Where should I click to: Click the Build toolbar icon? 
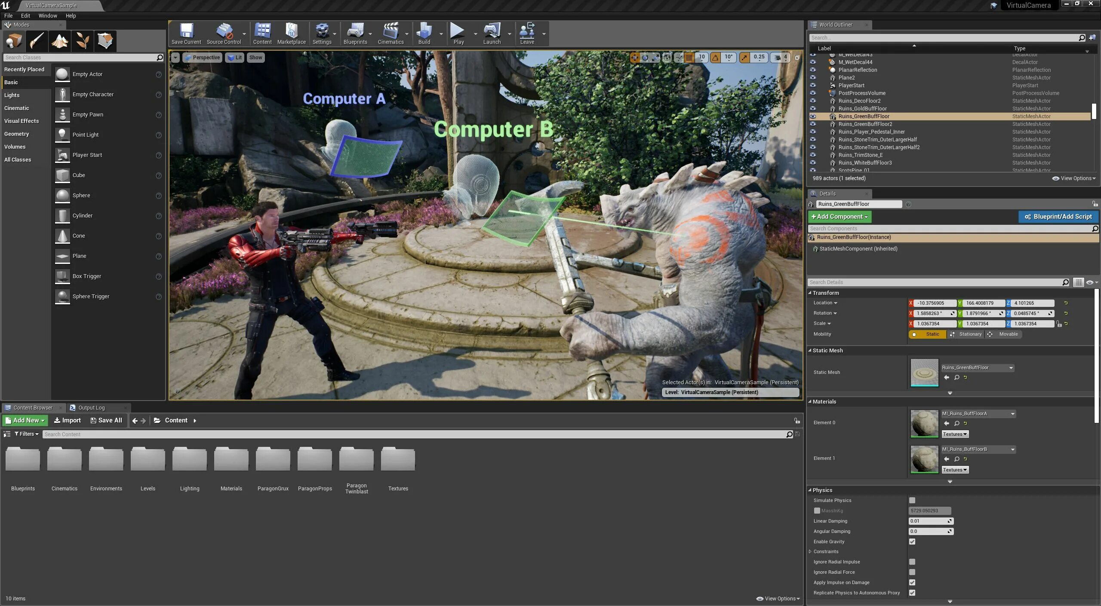(424, 34)
